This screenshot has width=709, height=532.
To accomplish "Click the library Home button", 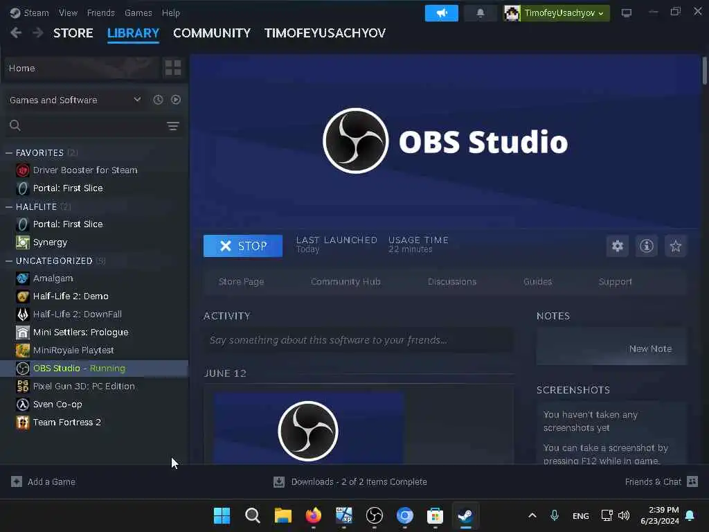I will (x=82, y=68).
